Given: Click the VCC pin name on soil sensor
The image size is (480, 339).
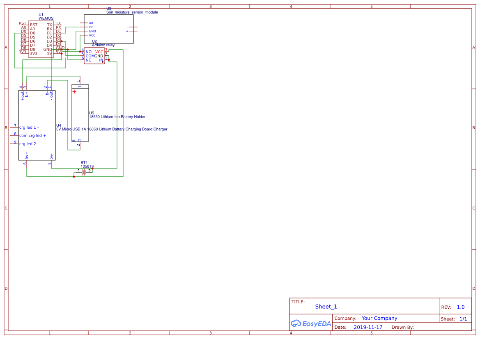Looking at the screenshot, I should point(92,36).
